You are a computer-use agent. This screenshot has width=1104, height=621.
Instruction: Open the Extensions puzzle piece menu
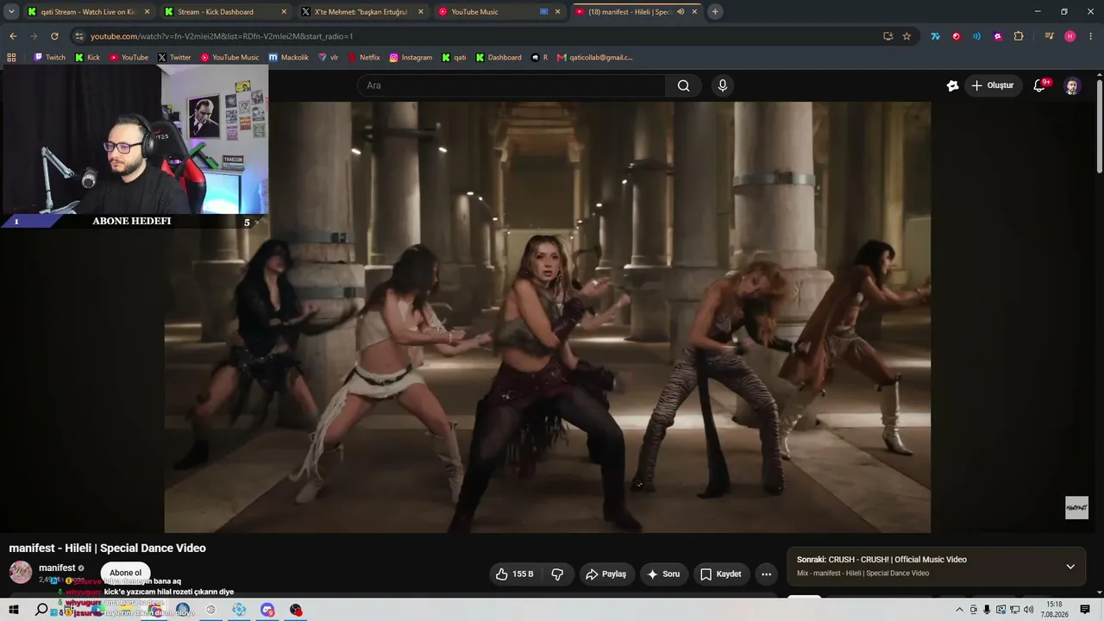(x=1019, y=36)
